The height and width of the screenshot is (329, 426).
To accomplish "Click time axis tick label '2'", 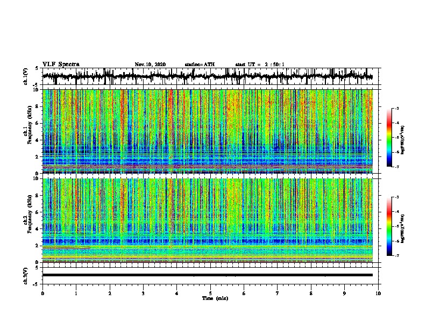I will [x=110, y=294].
